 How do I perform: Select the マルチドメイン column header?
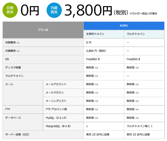[144, 34]
